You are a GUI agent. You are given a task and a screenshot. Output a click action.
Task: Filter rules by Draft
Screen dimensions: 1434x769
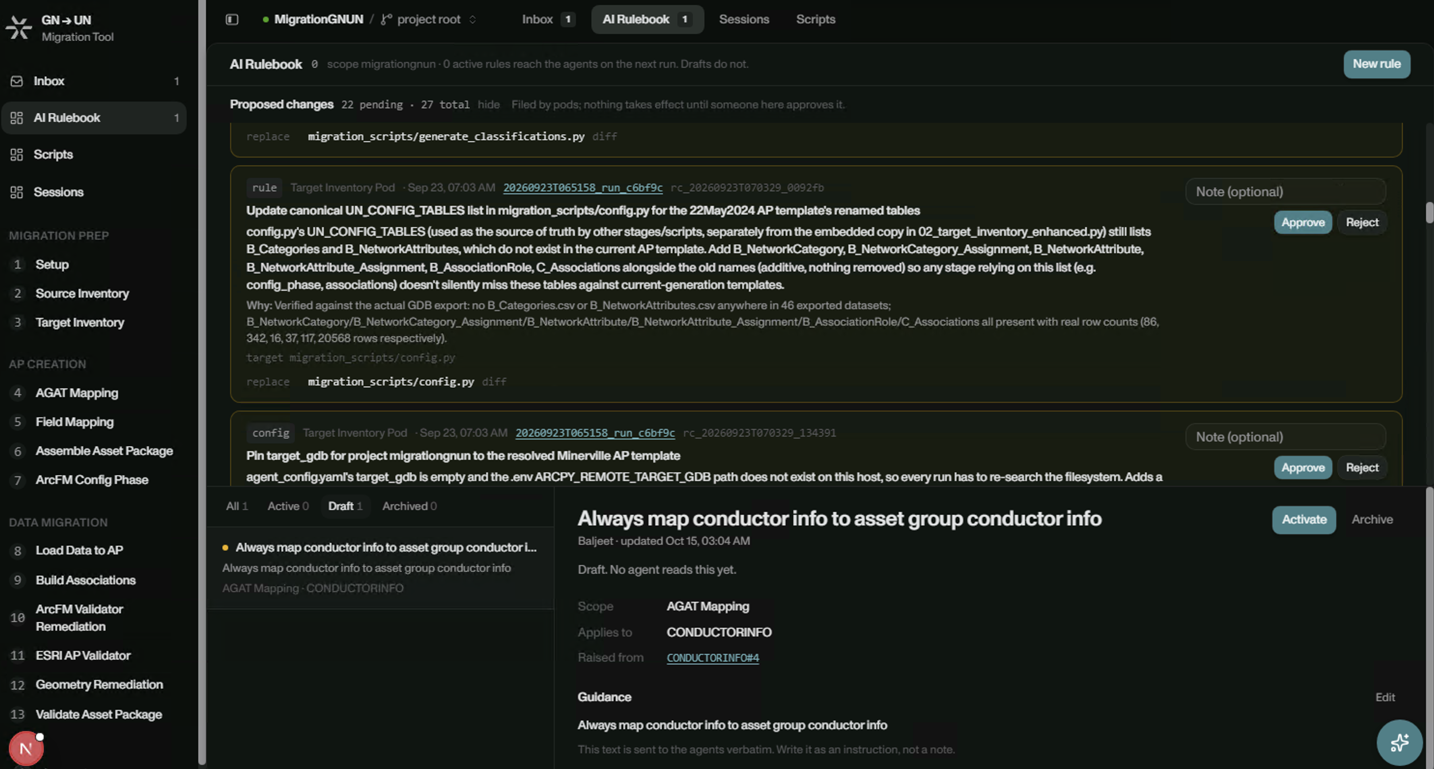(345, 506)
